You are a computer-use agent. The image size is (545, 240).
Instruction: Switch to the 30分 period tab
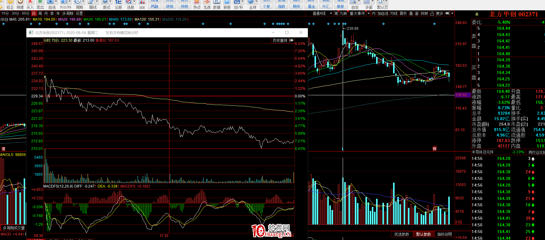pyautogui.click(x=15, y=13)
